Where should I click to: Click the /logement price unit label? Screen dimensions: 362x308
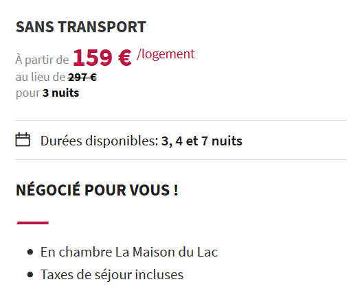[166, 54]
